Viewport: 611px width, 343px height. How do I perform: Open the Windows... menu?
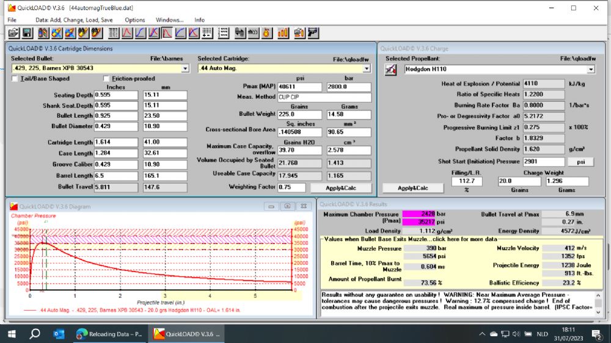click(169, 20)
